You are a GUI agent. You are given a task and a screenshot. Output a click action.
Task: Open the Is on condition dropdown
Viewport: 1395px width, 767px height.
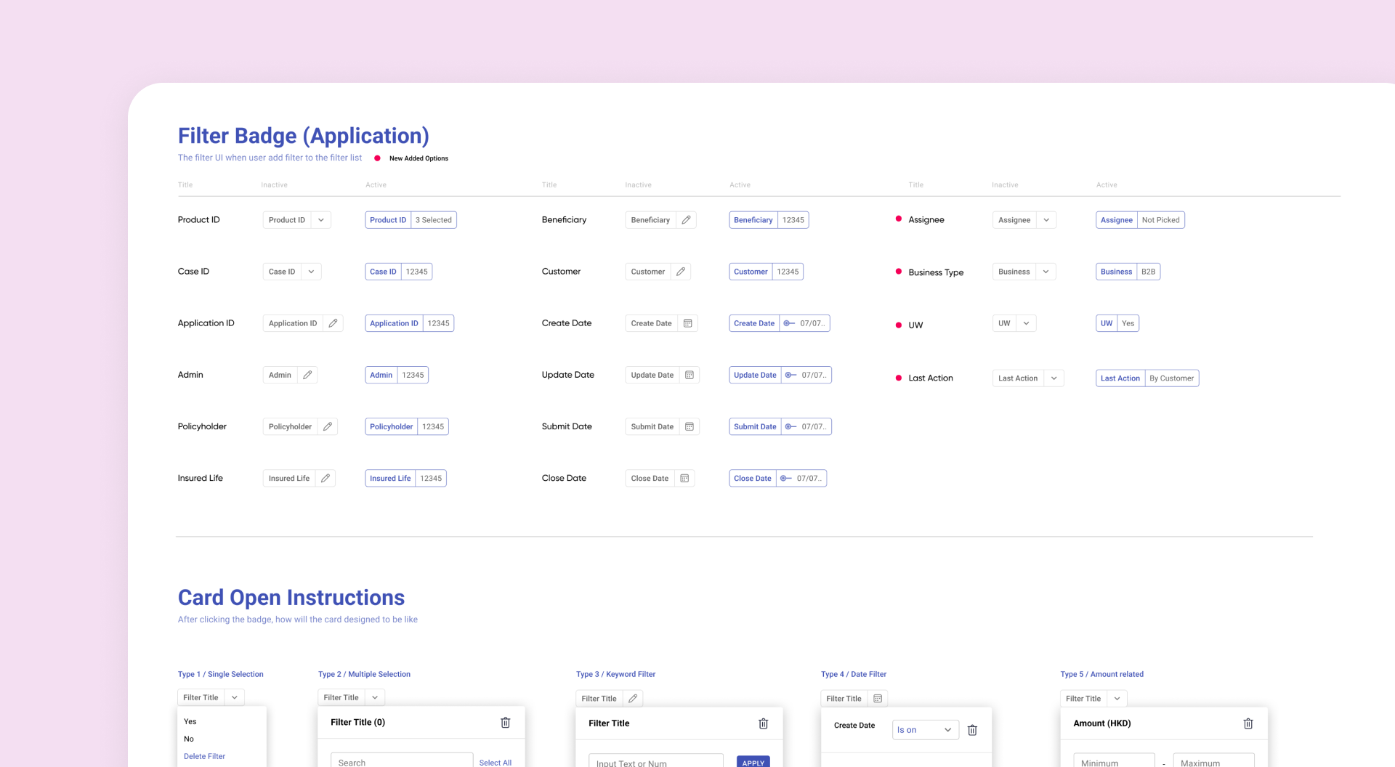point(925,730)
